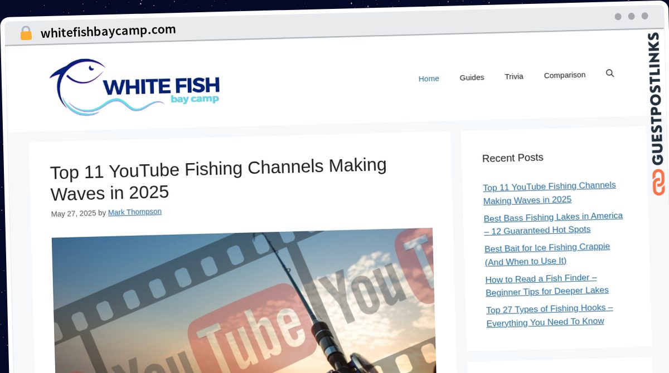Click the orange GuestPostLinks chain icon
The image size is (669, 373).
pos(658,183)
